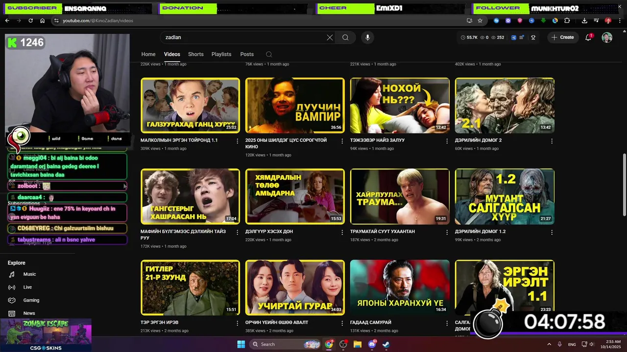This screenshot has width=627, height=352.
Task: Open YouTube notifications bell
Action: click(x=588, y=37)
